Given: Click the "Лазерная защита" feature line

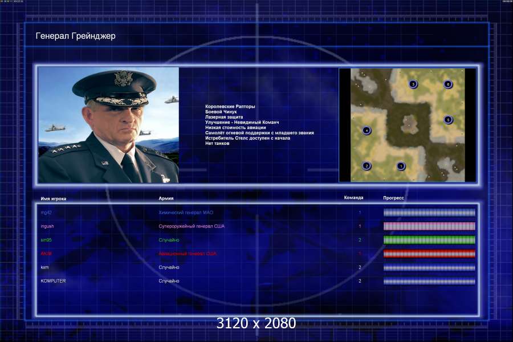Looking at the screenshot, I should click(224, 117).
